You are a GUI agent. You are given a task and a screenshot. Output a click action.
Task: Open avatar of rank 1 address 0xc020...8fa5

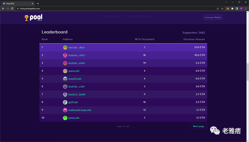tap(65, 47)
